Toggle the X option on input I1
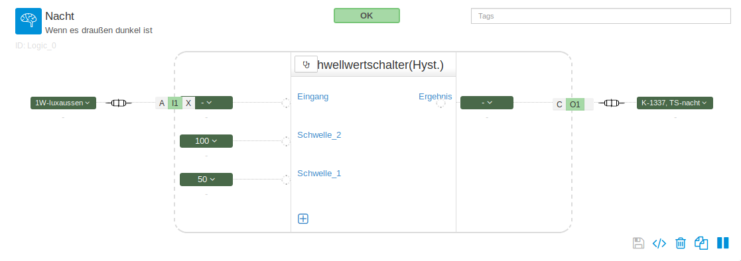741x261 pixels. 188,103
